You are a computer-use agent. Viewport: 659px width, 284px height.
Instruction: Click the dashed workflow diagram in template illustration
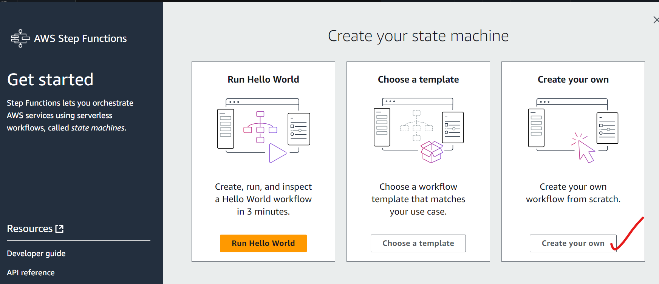[x=416, y=125]
